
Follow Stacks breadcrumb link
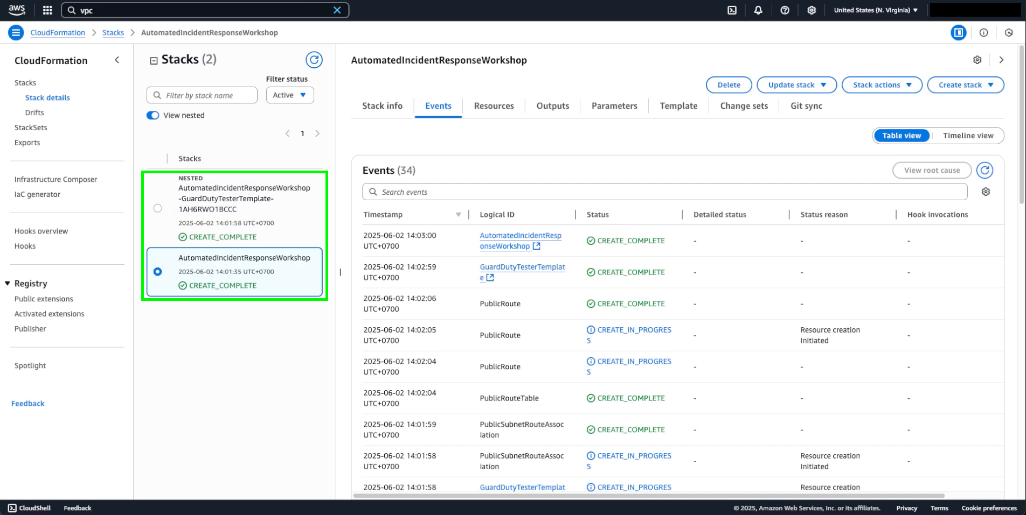113,33
